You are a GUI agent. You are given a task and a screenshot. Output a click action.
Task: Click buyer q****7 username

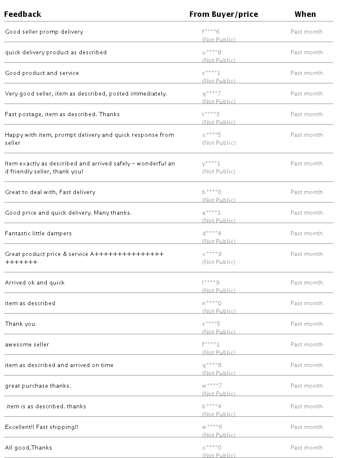pyautogui.click(x=212, y=94)
